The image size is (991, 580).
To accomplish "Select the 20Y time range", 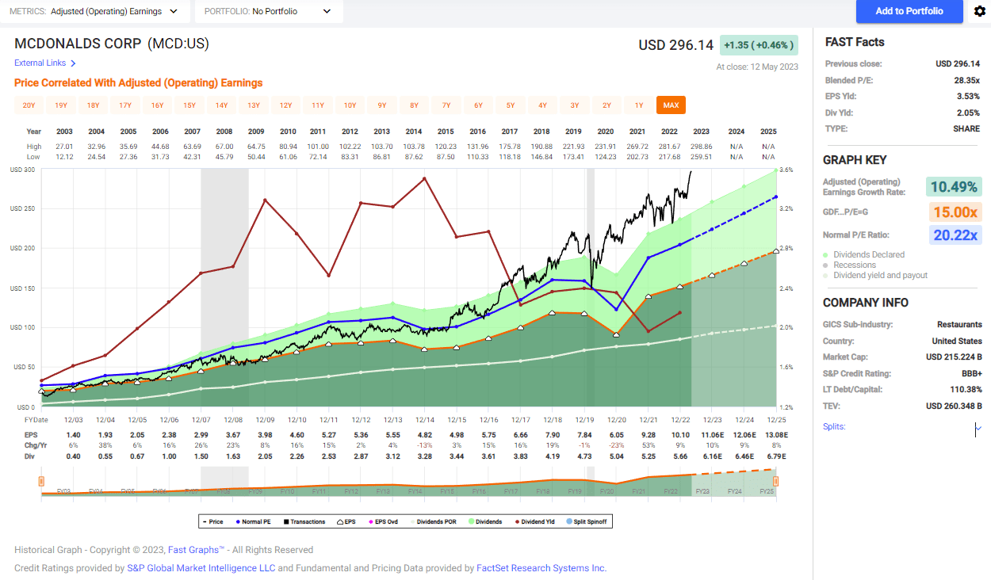I will coord(29,105).
